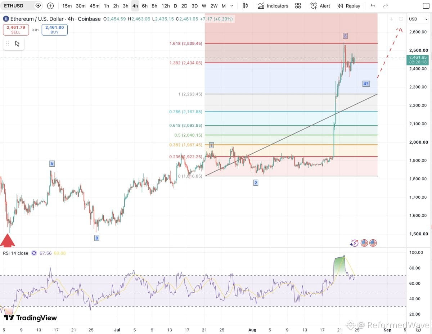Click the 2,461.80 BUY button
This screenshot has width=432, height=334.
pos(55,30)
